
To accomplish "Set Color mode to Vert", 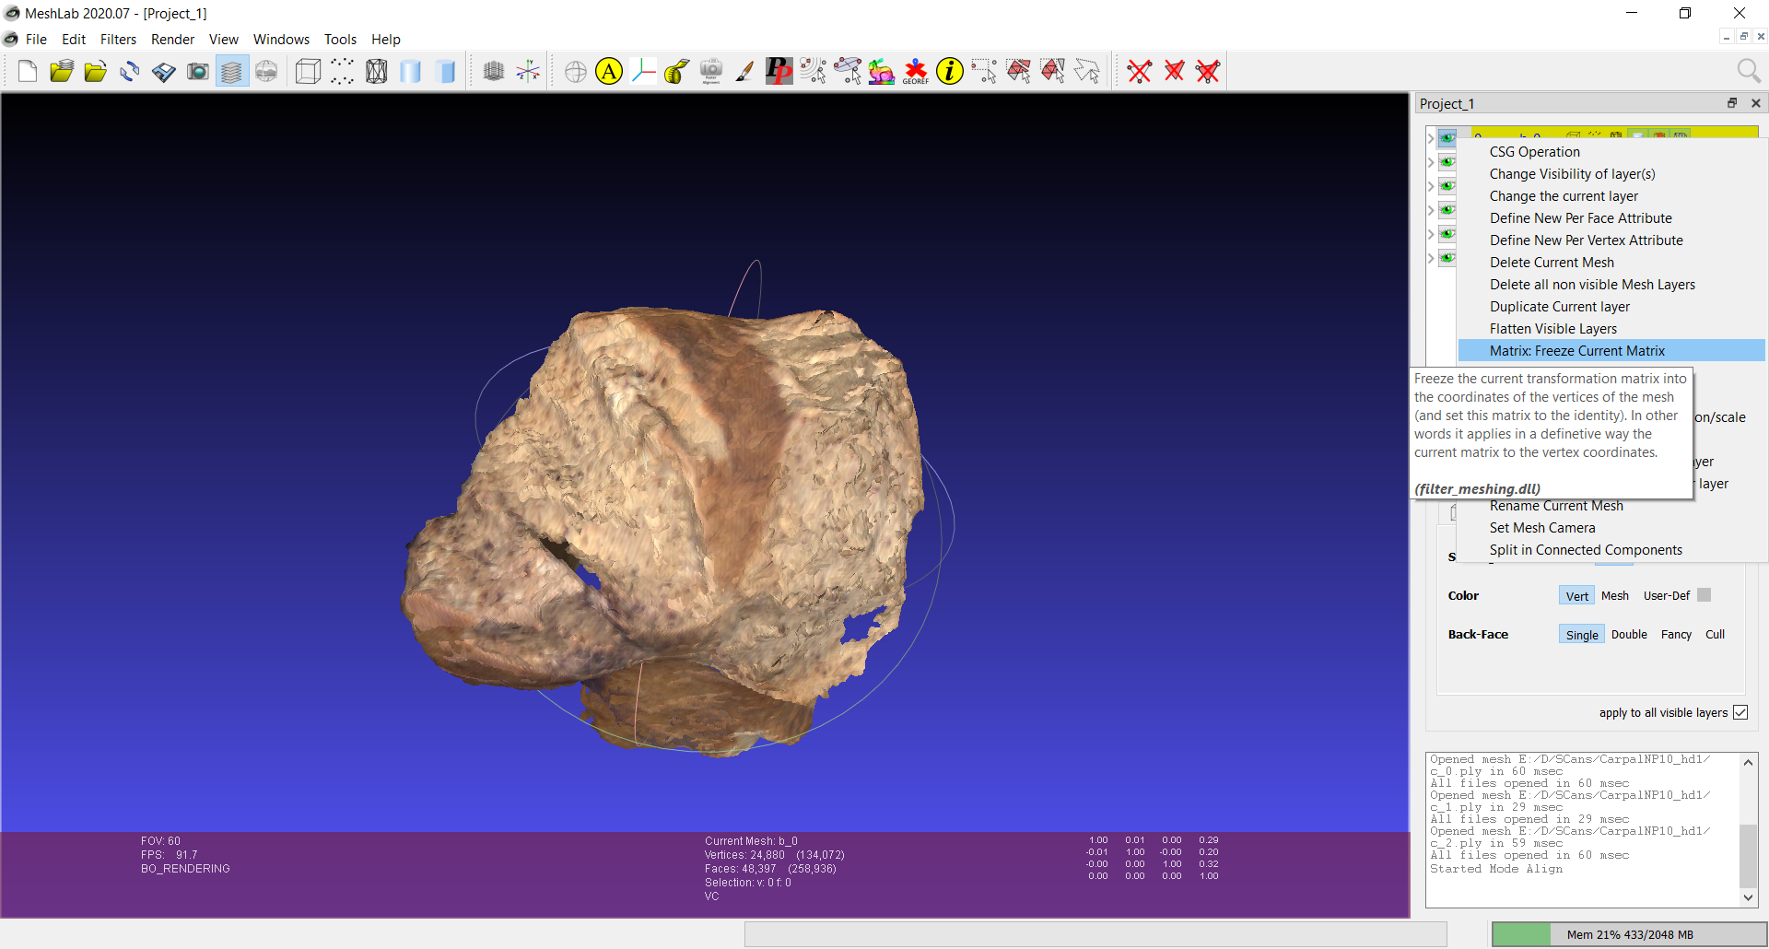I will coord(1576,596).
